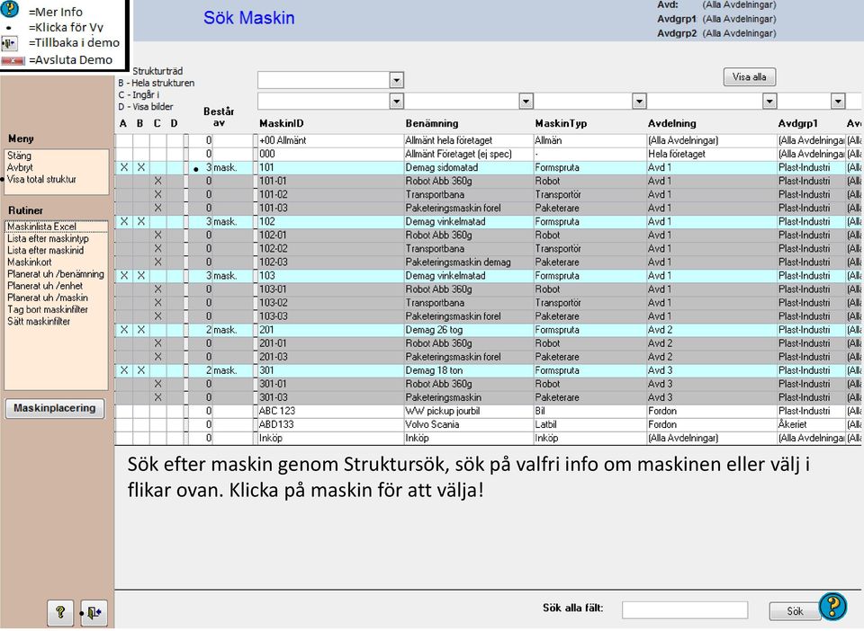Open the MaskinID filter dropdown arrow
864x631 pixels.
pyautogui.click(x=396, y=102)
